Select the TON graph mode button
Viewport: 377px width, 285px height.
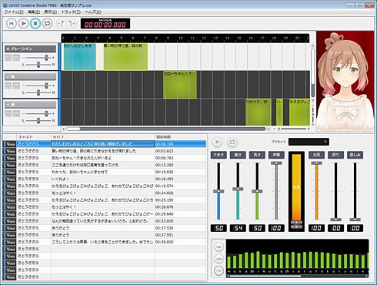[x=219, y=270]
